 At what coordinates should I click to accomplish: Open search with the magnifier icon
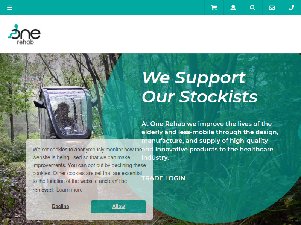(252, 7)
